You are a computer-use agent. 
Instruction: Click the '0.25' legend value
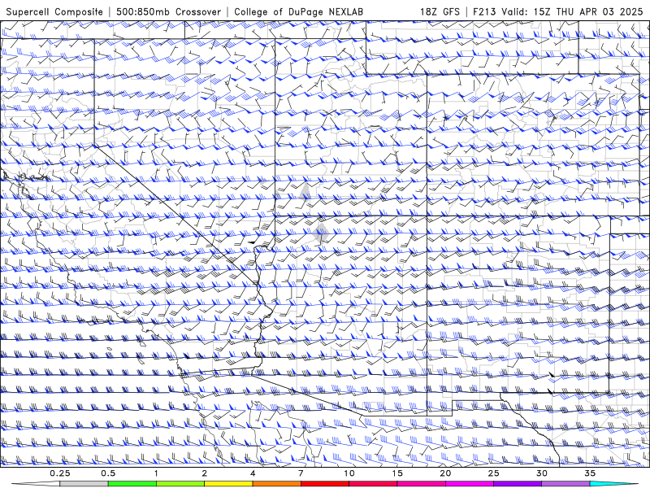(x=59, y=473)
